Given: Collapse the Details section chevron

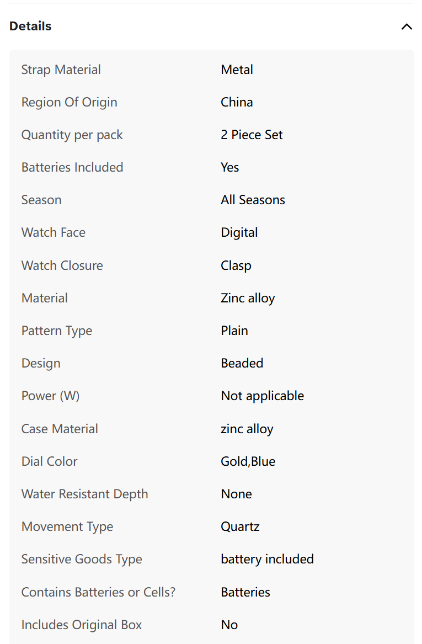Looking at the screenshot, I should click(407, 26).
